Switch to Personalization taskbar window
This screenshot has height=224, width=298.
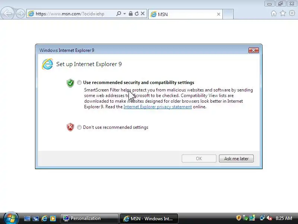click(89, 218)
